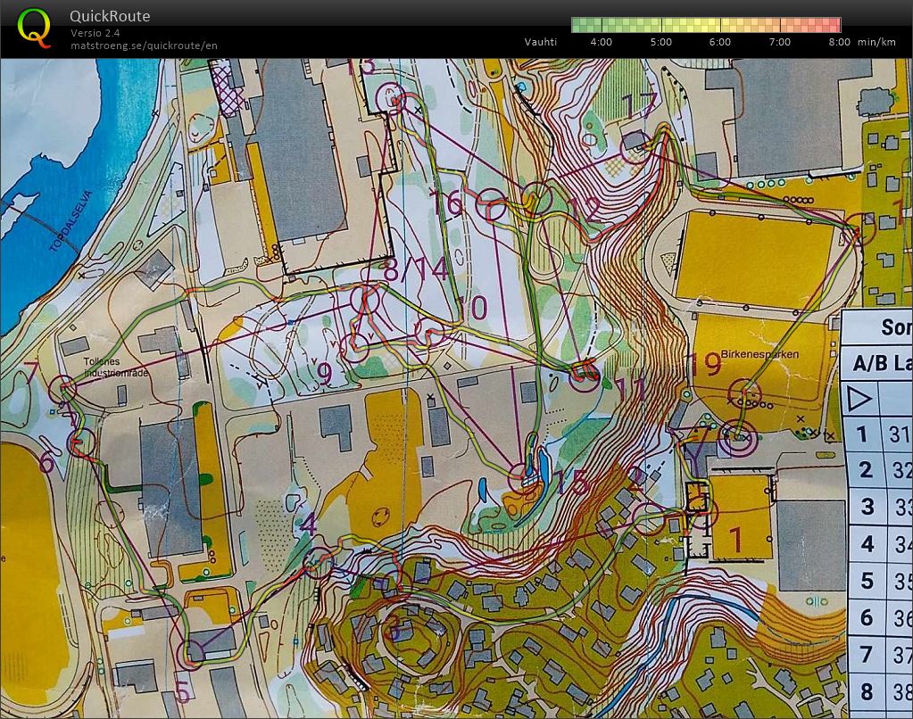The image size is (913, 719).
Task: Click the control number 9 on the map
Action: pos(325,374)
